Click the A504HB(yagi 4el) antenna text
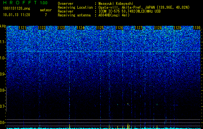The width and height of the screenshot is (203, 129). point(114,15)
